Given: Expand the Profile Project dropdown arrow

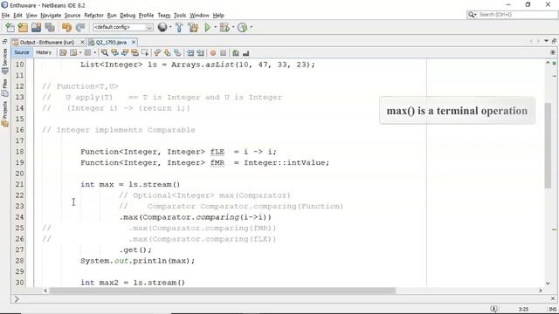Looking at the screenshot, I should tap(251, 27).
